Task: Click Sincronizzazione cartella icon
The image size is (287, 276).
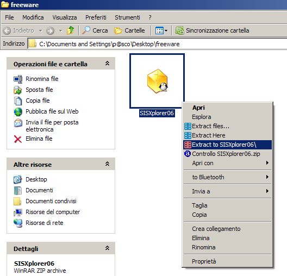Action: 179,30
